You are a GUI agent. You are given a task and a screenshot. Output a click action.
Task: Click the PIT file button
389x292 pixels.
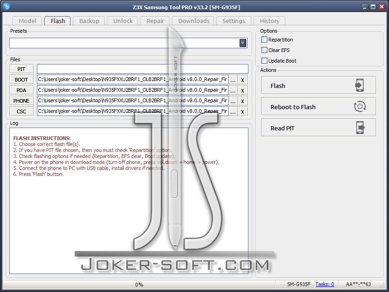click(x=21, y=69)
